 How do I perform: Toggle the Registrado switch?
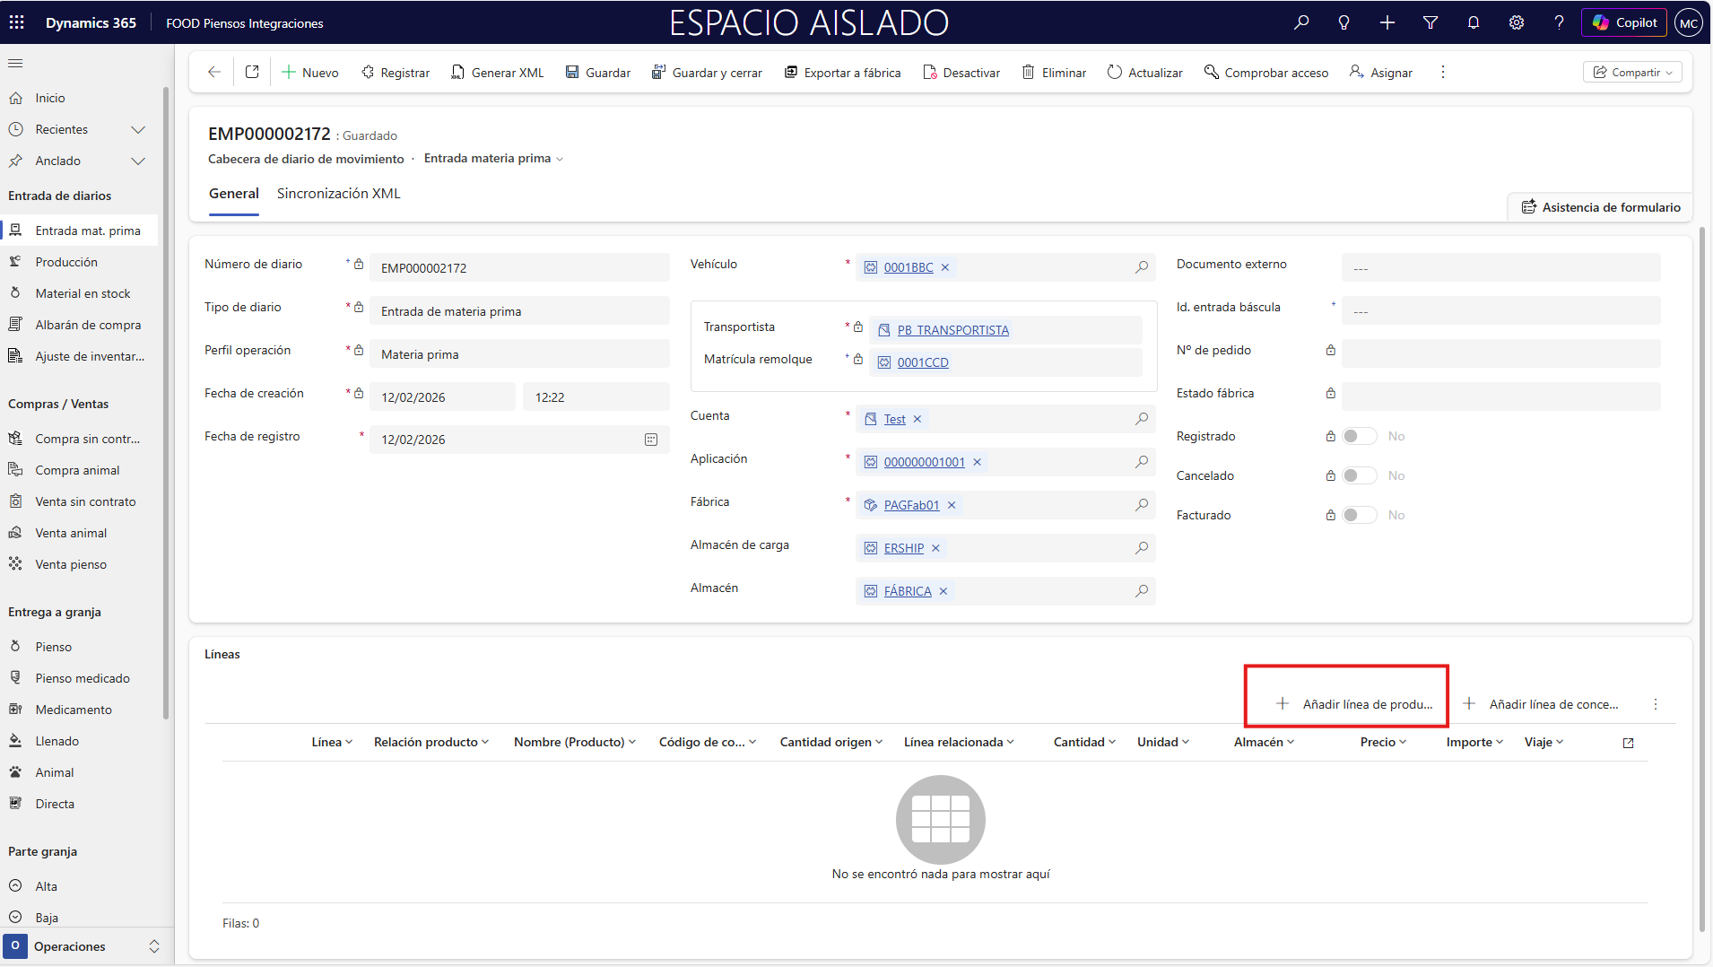pos(1359,436)
